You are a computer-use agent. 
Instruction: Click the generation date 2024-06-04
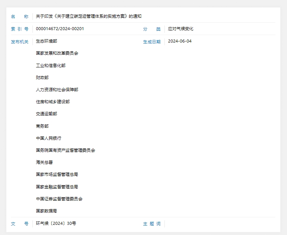[x=180, y=41]
